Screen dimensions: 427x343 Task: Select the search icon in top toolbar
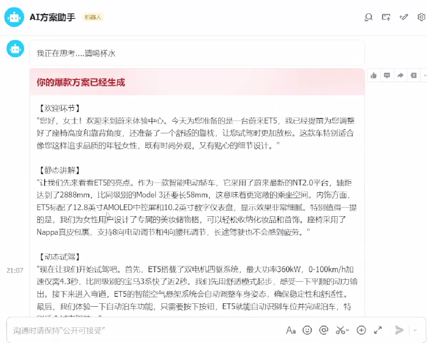pyautogui.click(x=369, y=17)
